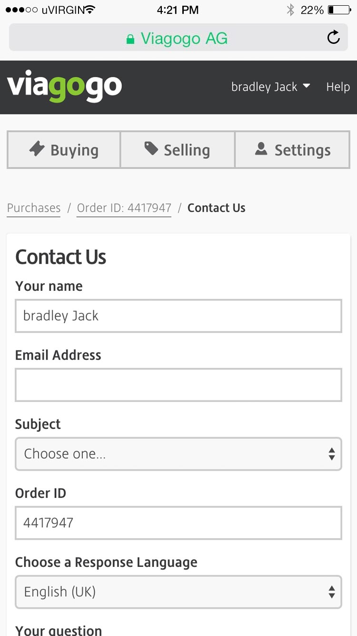Viewport: 357px width, 636px height.
Task: Open the Settings tab
Action: pyautogui.click(x=293, y=150)
